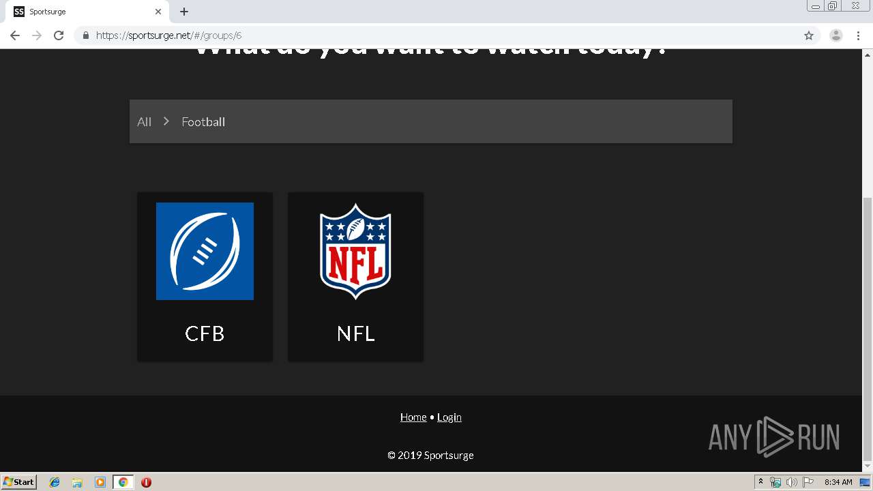Image resolution: width=873 pixels, height=491 pixels.
Task: Click the Sportsurge tab favicon
Action: 19,12
